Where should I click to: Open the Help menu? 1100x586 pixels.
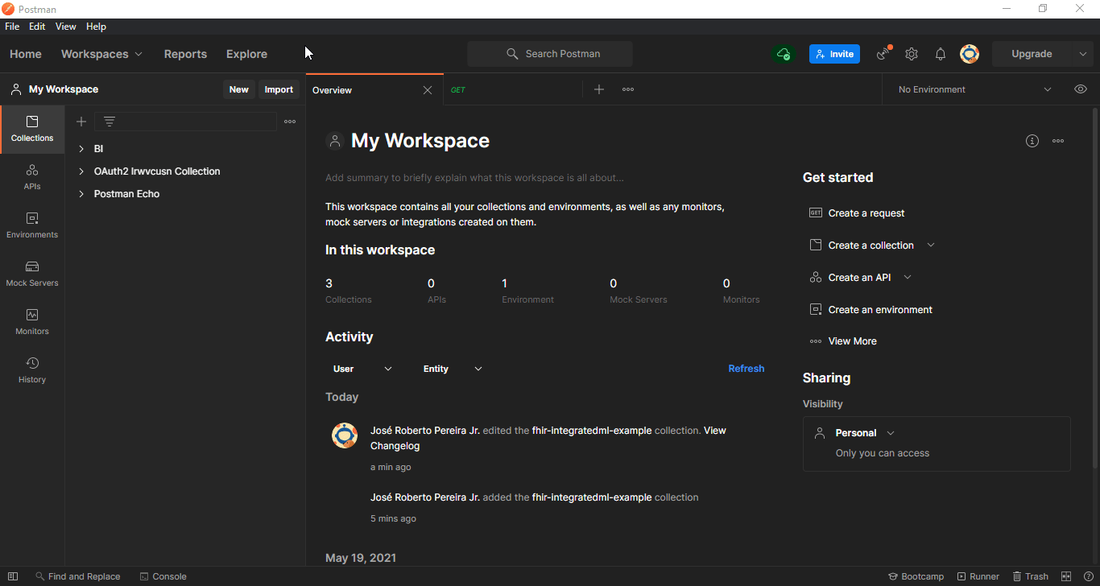96,27
